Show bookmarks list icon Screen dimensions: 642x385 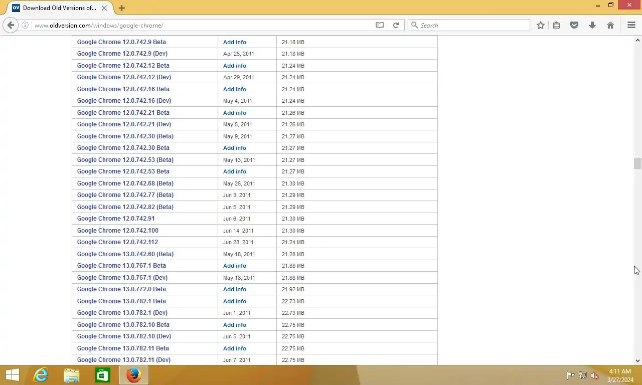click(x=556, y=25)
